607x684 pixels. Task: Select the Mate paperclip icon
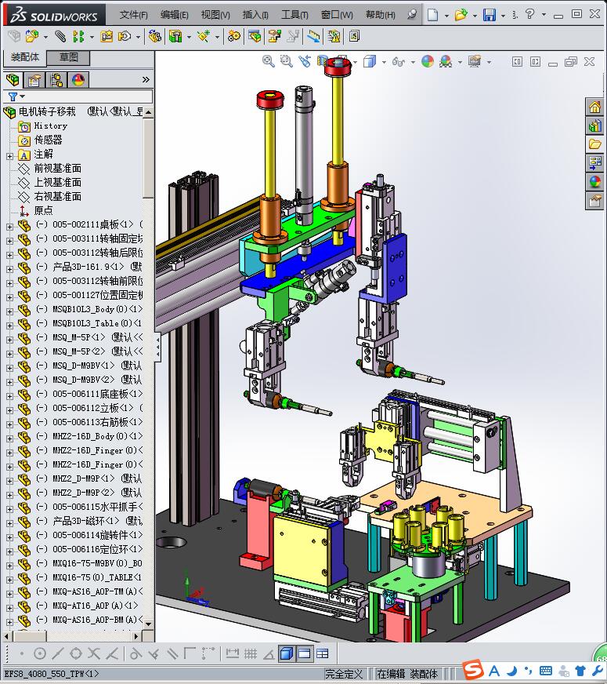click(x=60, y=36)
